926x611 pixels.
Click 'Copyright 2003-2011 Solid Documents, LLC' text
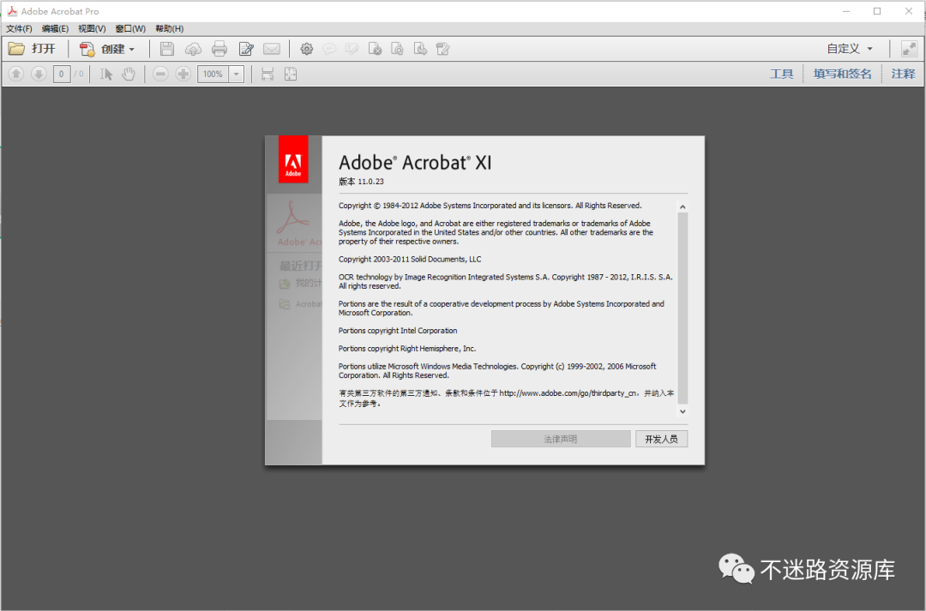click(410, 259)
